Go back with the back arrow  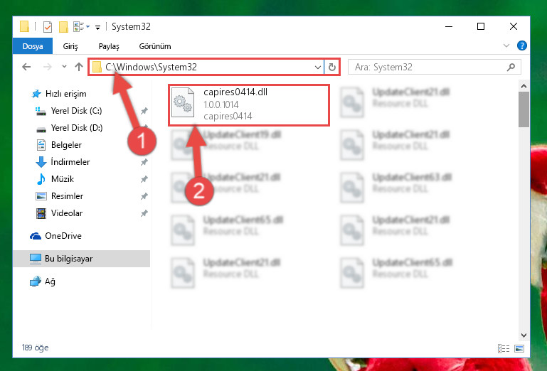26,67
